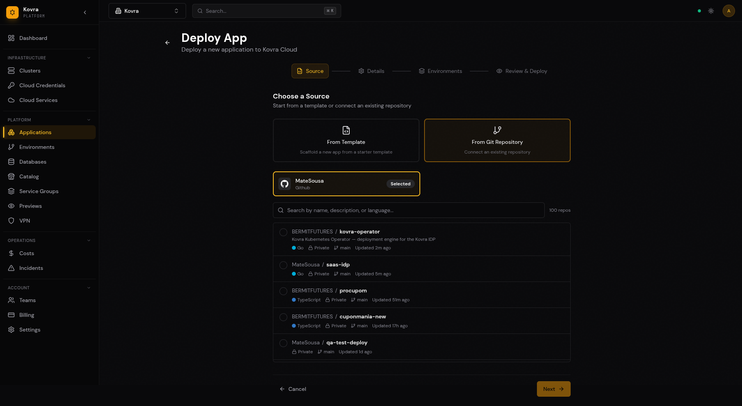Focus the repository search input

[x=409, y=210]
